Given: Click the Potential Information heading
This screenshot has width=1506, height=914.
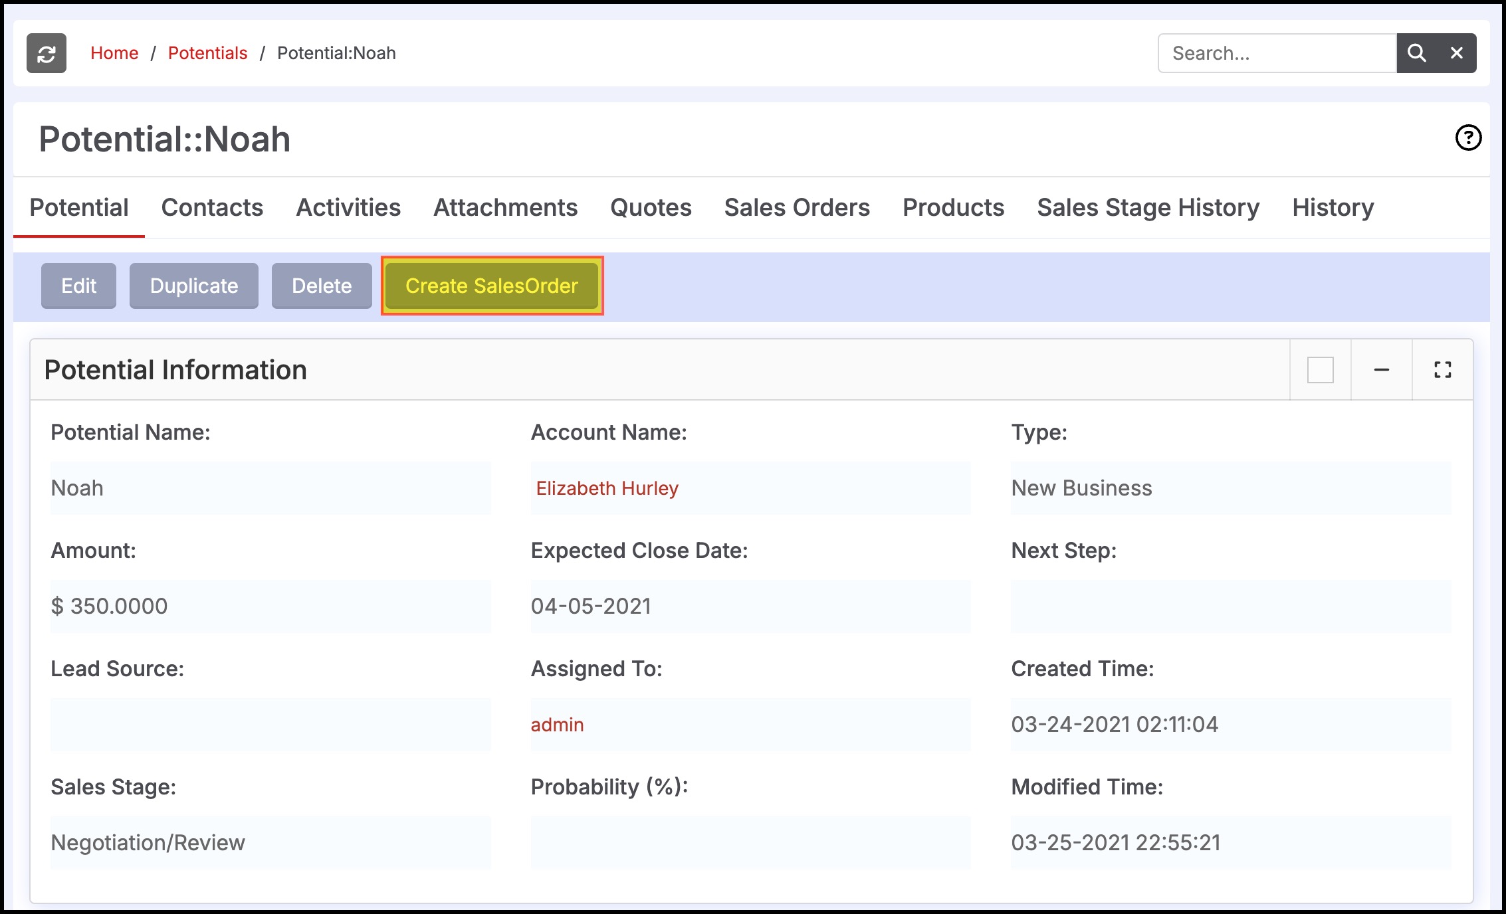Looking at the screenshot, I should pos(175,370).
